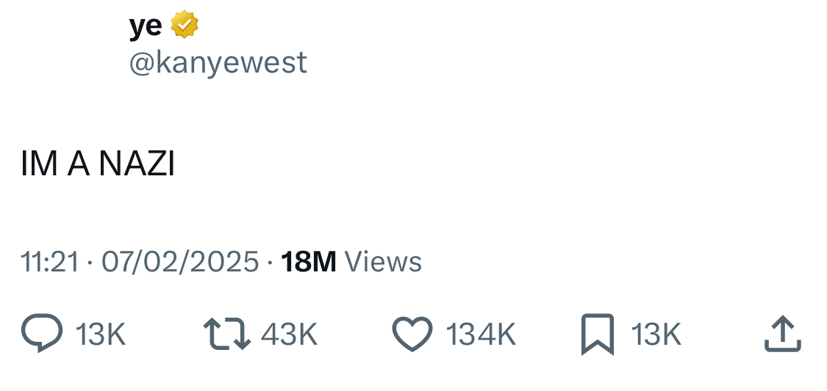Click the gold verified badge beside ye
The width and height of the screenshot is (827, 391).
tap(184, 26)
